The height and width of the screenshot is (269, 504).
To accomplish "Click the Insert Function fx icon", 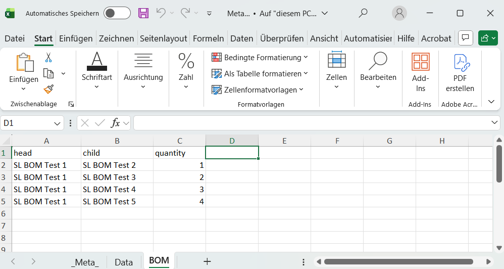I will (115, 123).
